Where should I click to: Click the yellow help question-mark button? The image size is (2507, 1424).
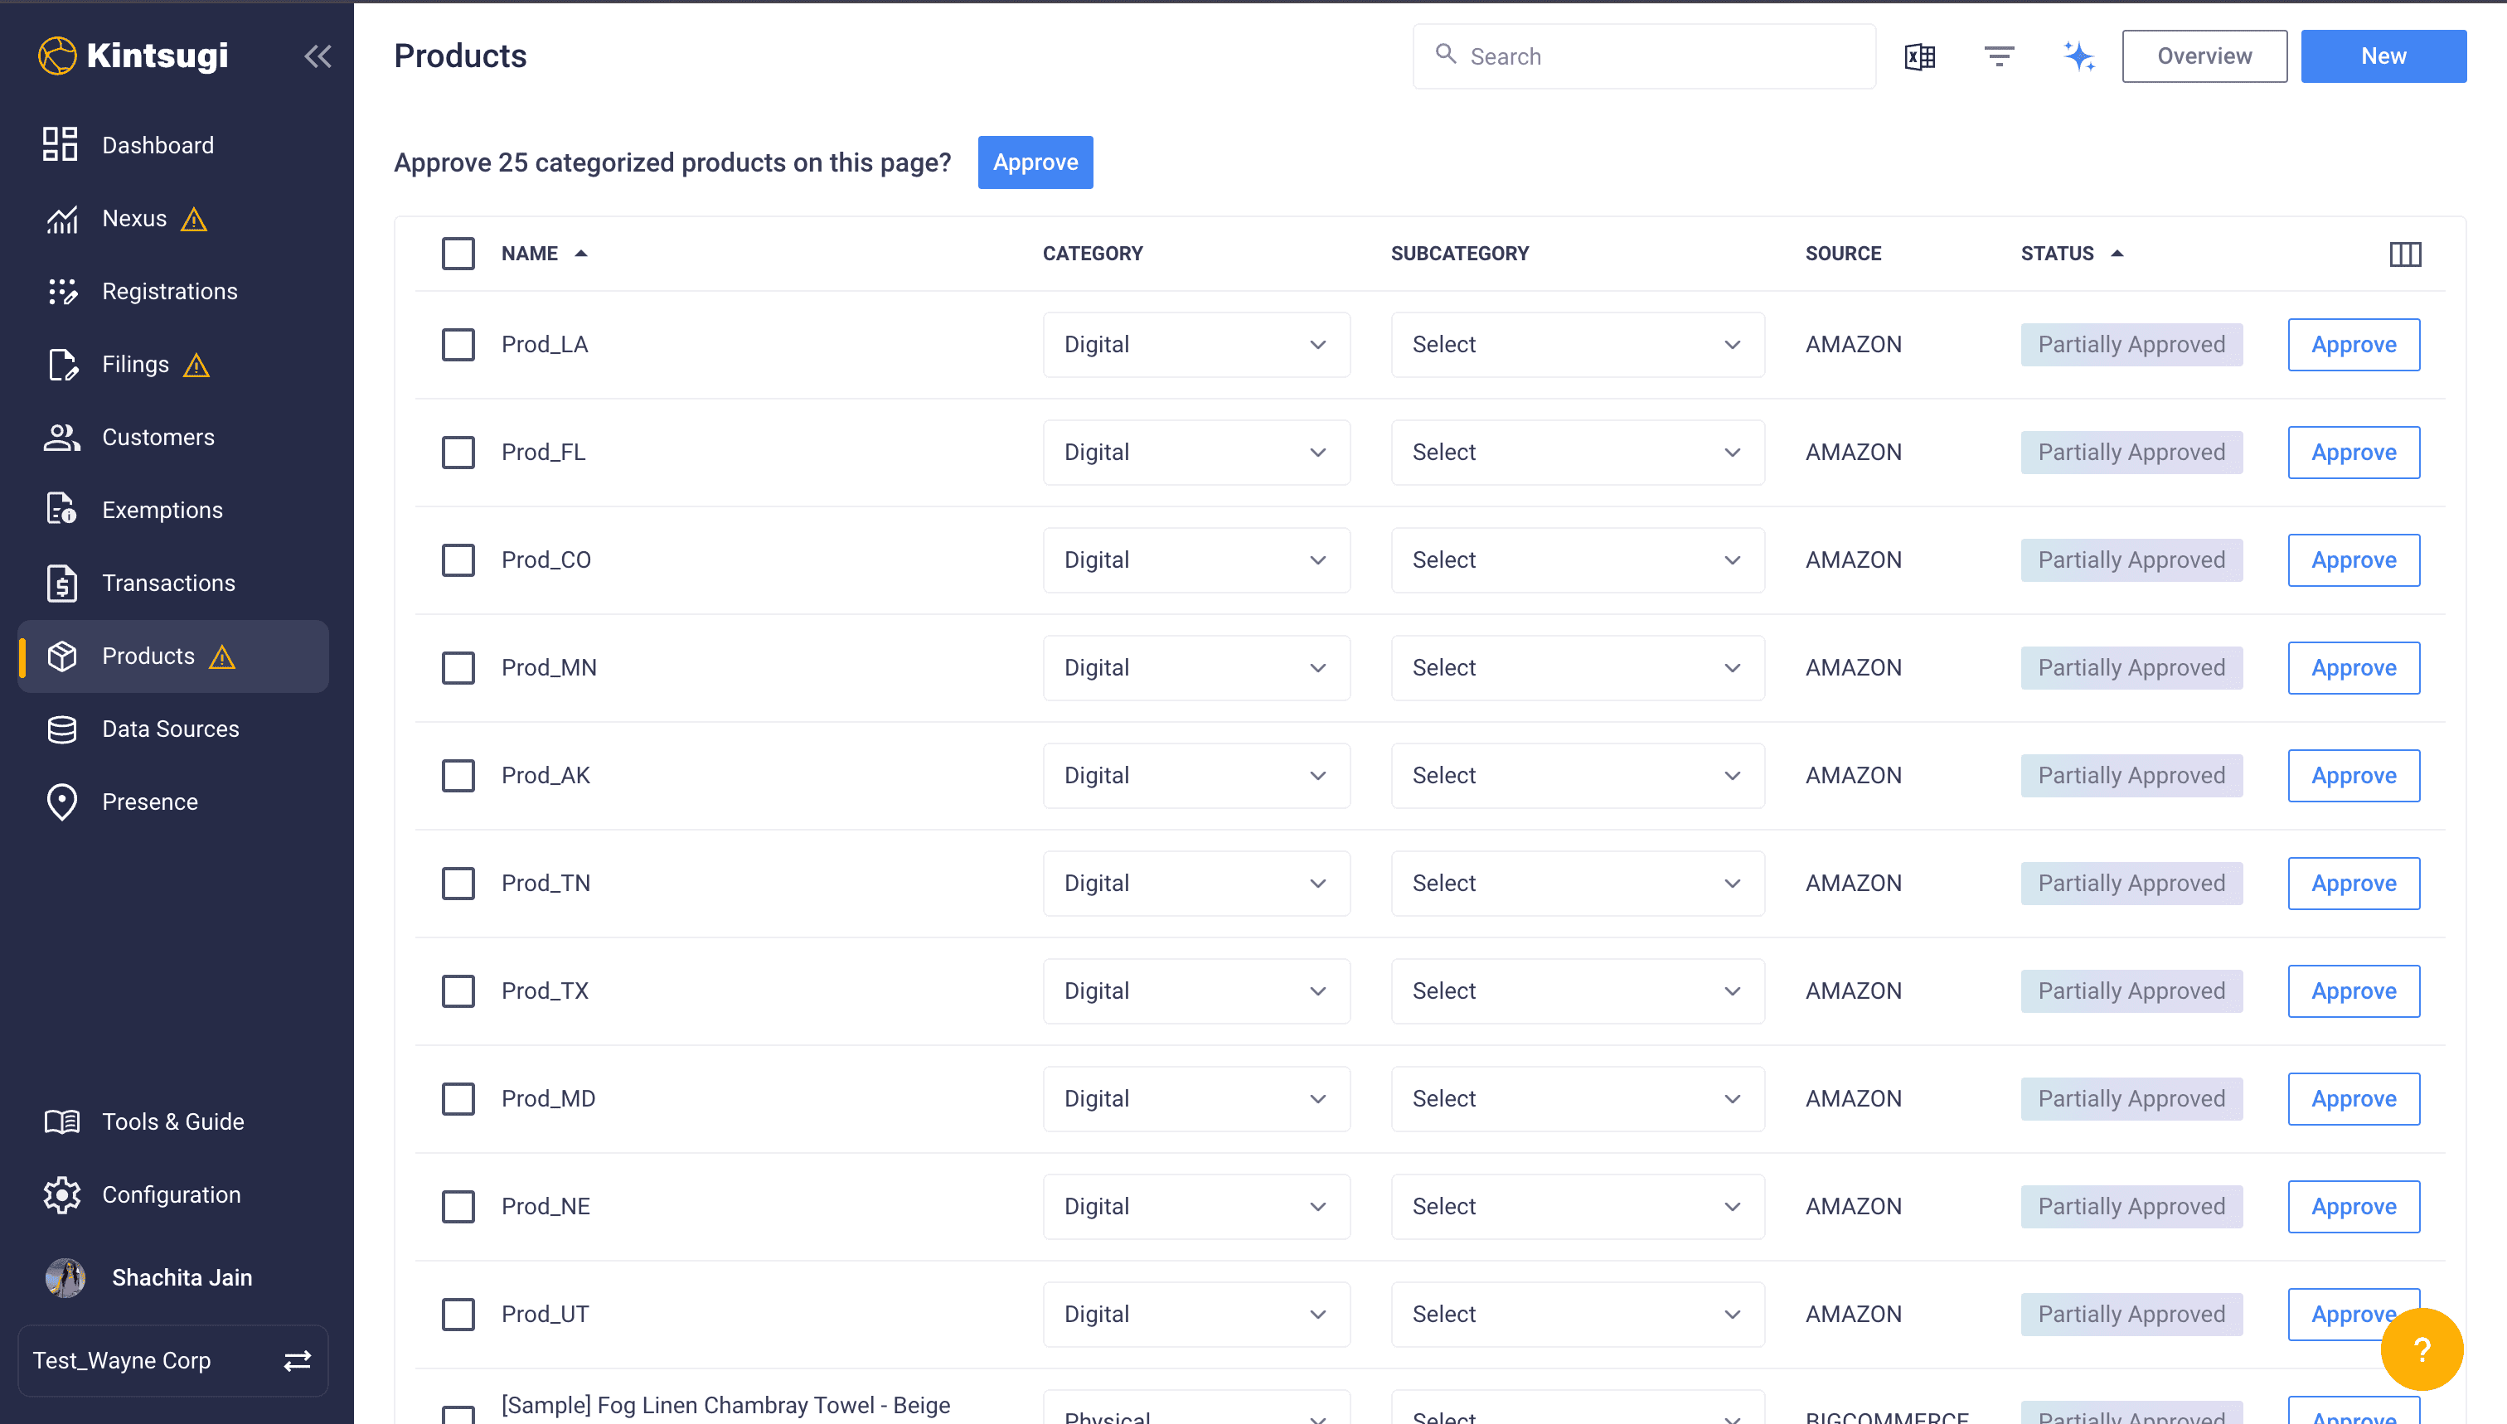(2421, 1349)
